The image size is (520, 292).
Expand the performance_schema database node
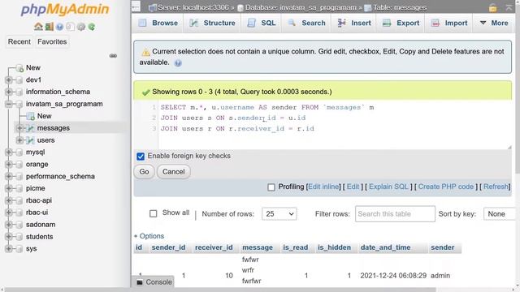pyautogui.click(x=9, y=177)
